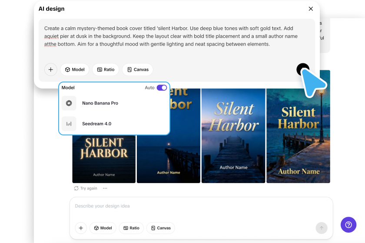This screenshot has height=243, width=365.
Task: Open the Ratio menu in the top prompt box
Action: [106, 69]
